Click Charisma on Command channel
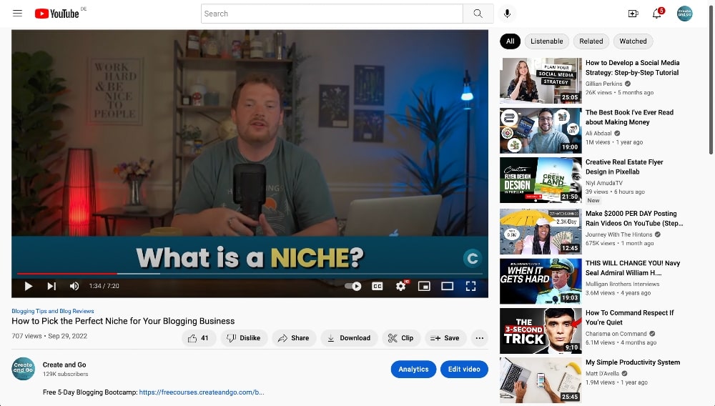This screenshot has height=406, width=715. pos(616,334)
